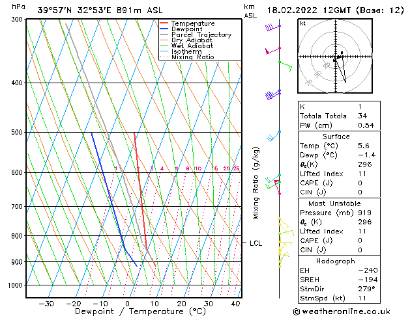This screenshot has width=410, height=316.
Task: Click the Totals Totals value row
Action: (x=336, y=115)
